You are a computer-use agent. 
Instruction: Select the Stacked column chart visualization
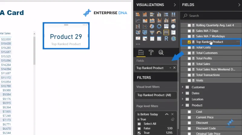tap(145, 14)
